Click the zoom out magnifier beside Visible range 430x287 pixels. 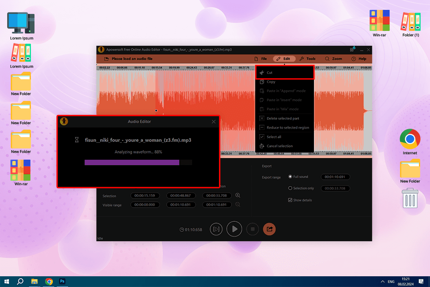pos(238,204)
